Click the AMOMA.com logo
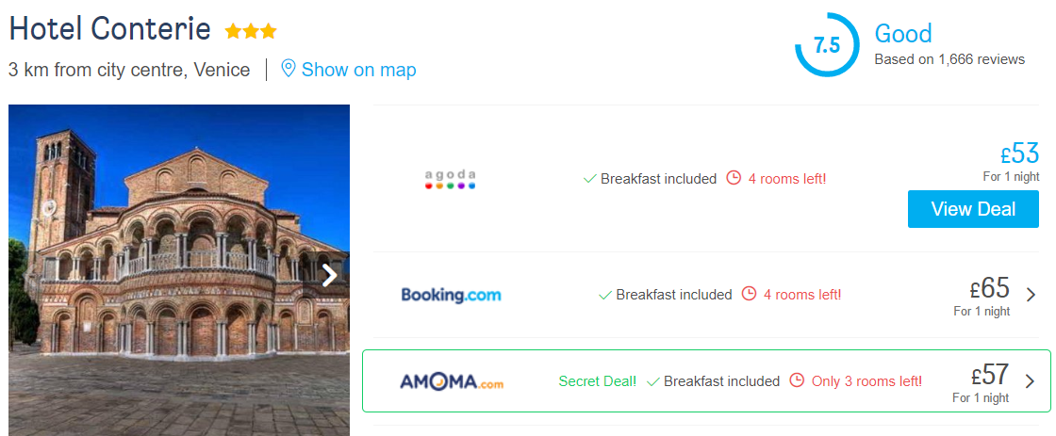 click(452, 381)
